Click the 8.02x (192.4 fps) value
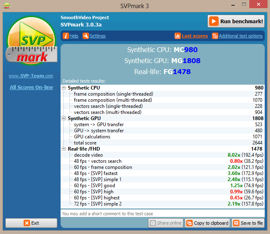270x234 pixels. 245,155
